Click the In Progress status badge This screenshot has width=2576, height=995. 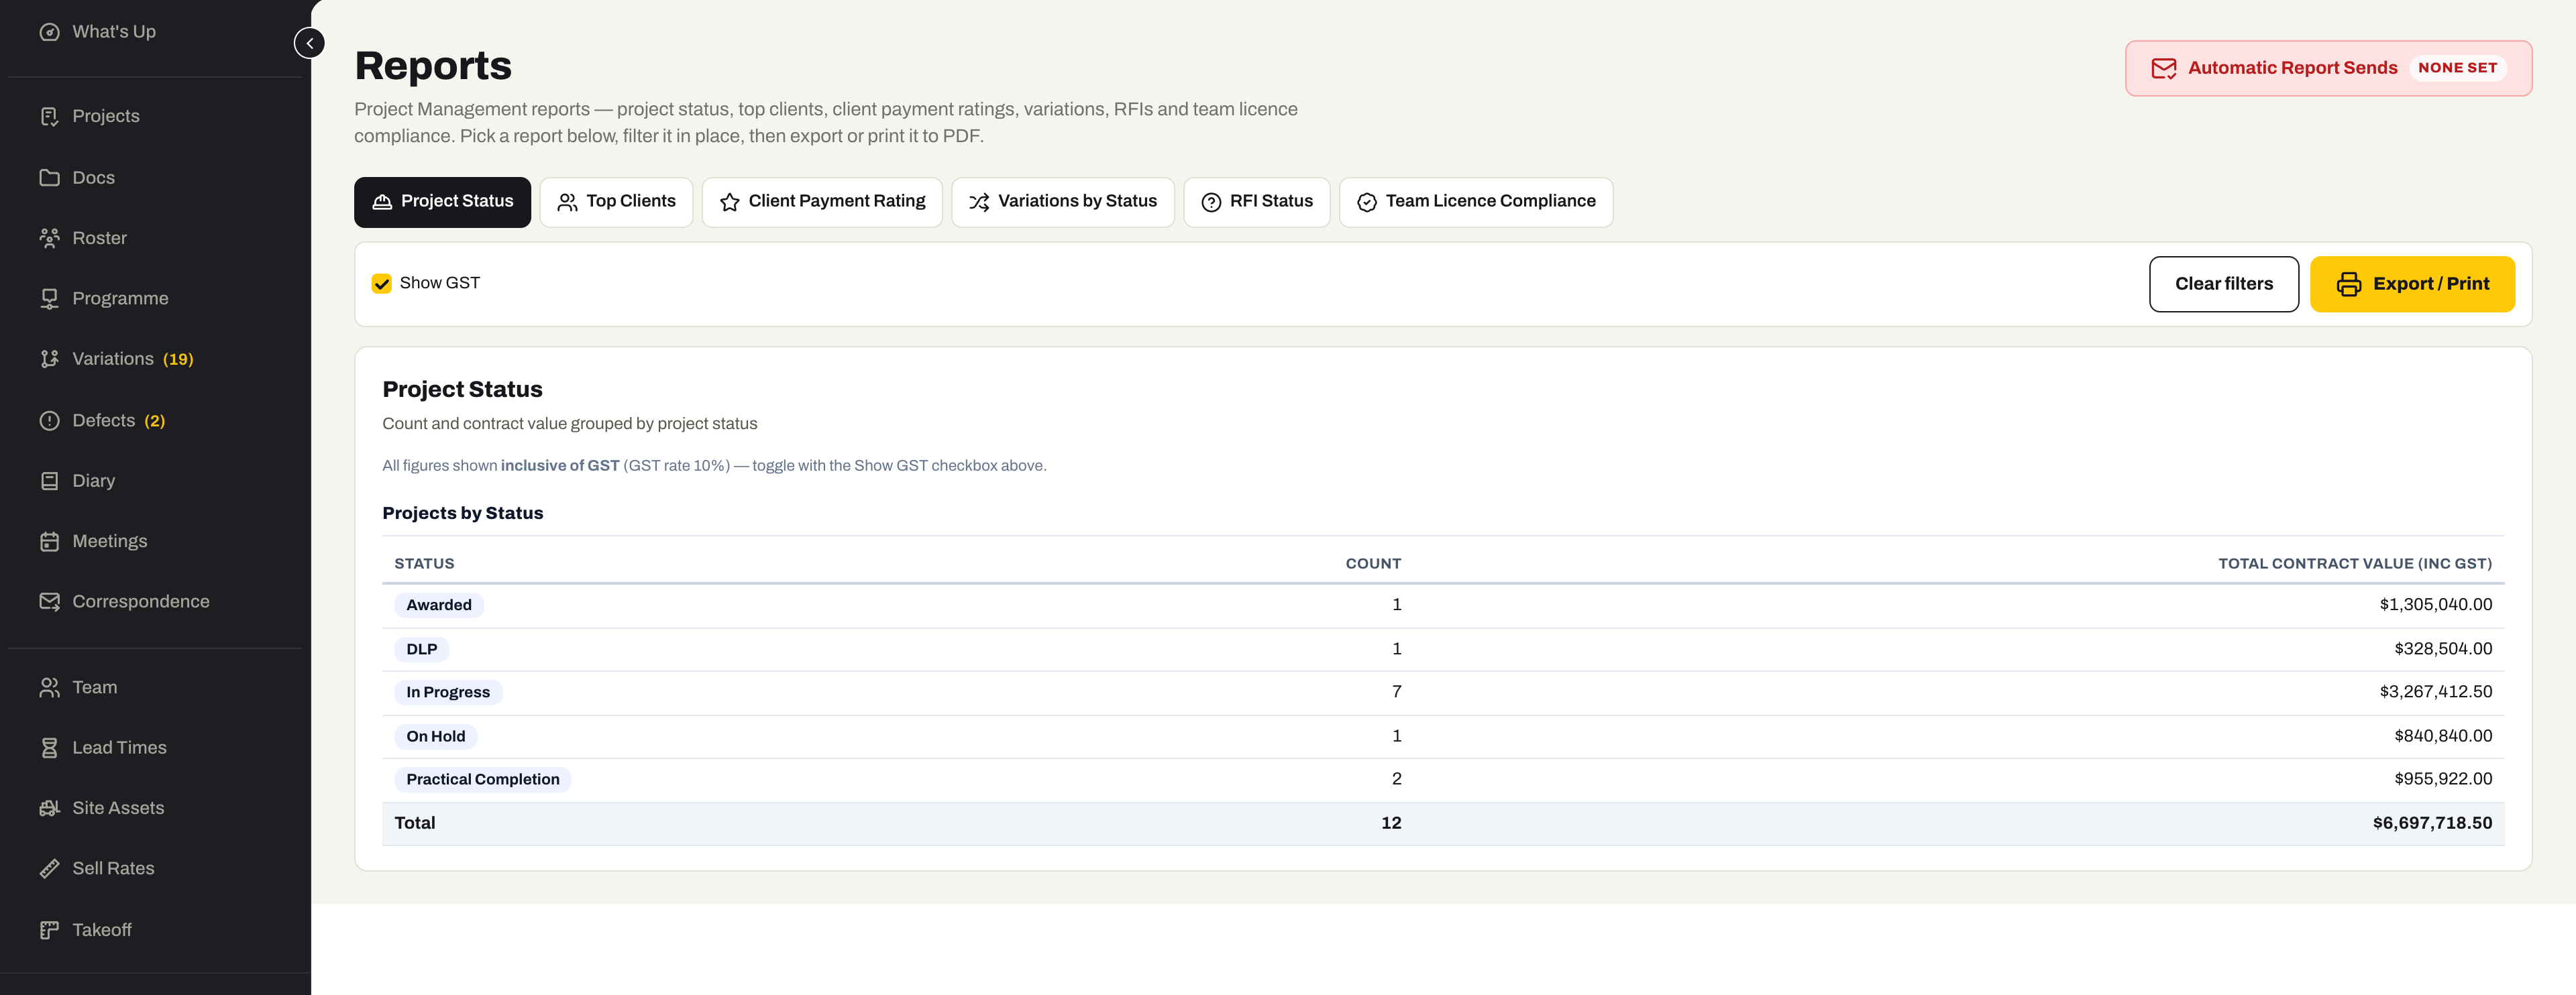pyautogui.click(x=448, y=693)
